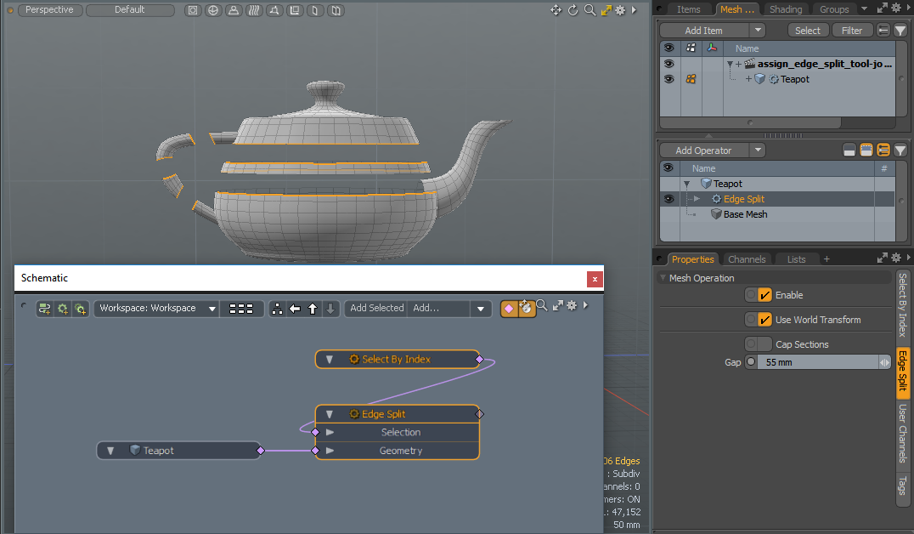Screen dimensions: 914x534
Task: Open the Channels tab
Action: tap(747, 259)
